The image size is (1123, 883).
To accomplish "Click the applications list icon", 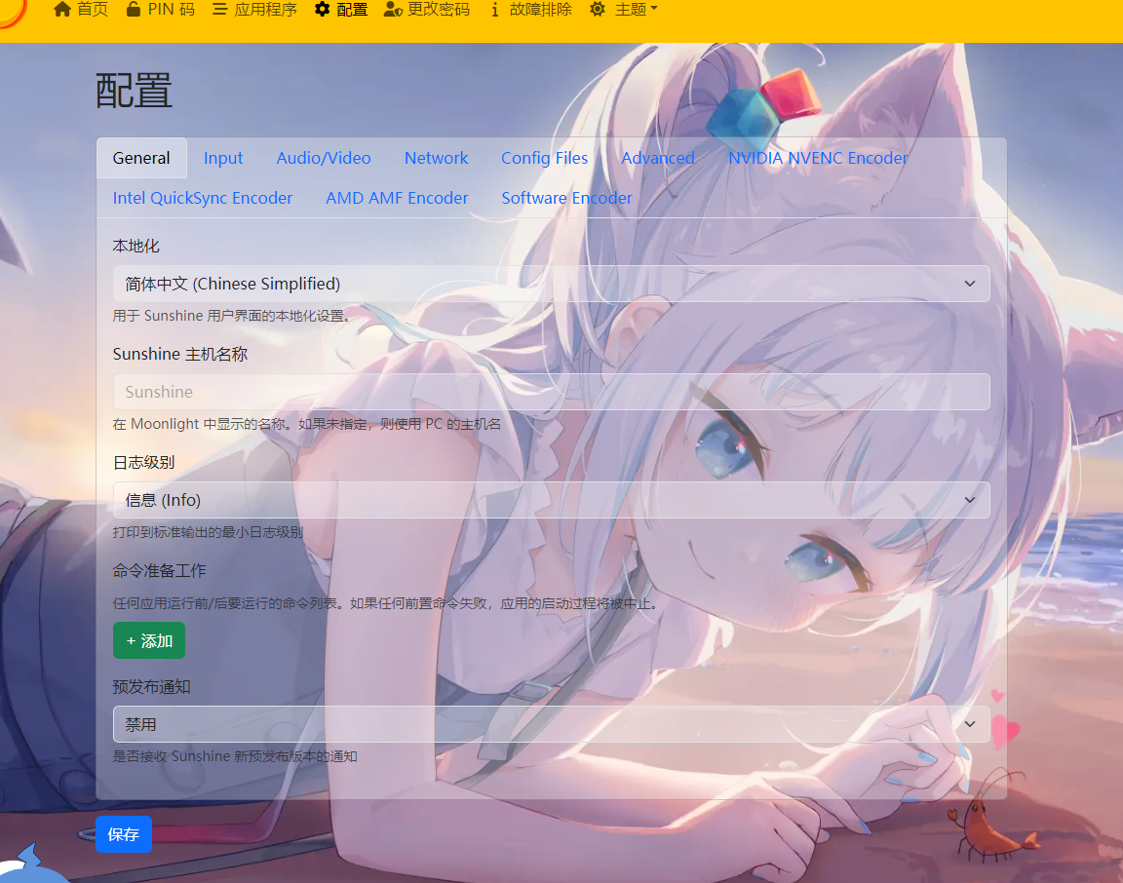I will (220, 10).
